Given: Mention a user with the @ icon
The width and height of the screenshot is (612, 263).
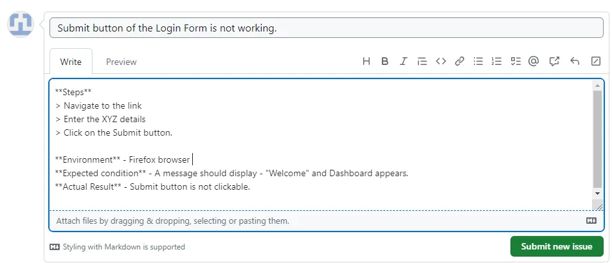Looking at the screenshot, I should [534, 61].
